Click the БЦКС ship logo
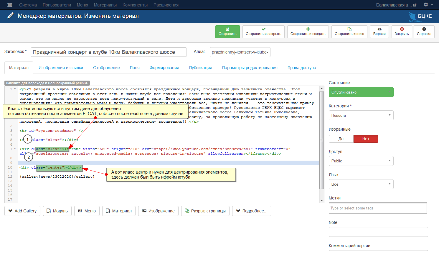 [420, 16]
